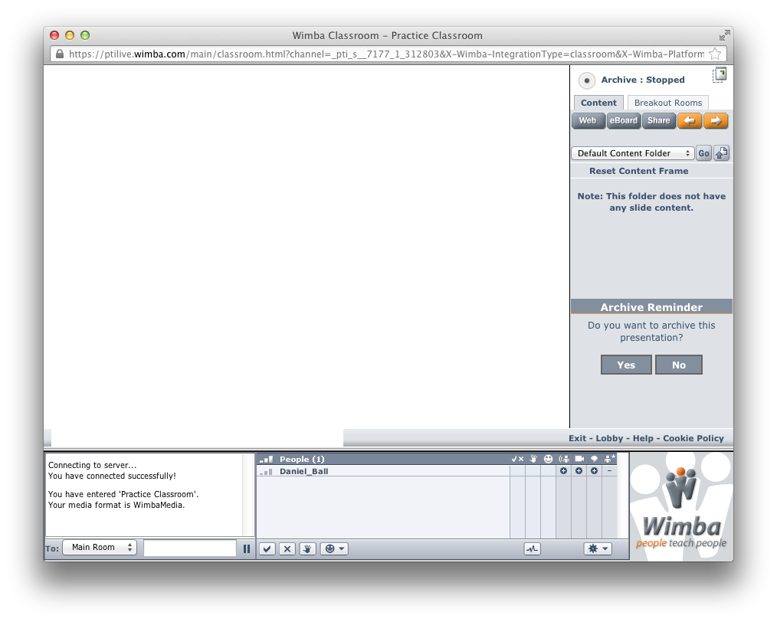The height and width of the screenshot is (622, 777).
Task: Open the Cookie Policy link
Action: [x=693, y=438]
